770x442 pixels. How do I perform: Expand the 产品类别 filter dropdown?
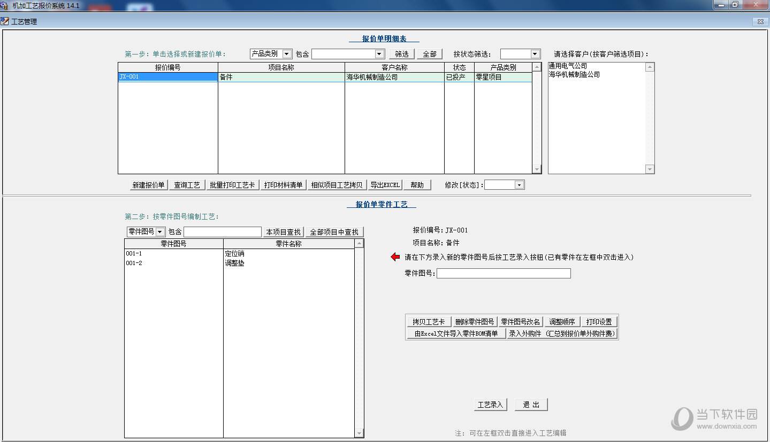click(287, 54)
